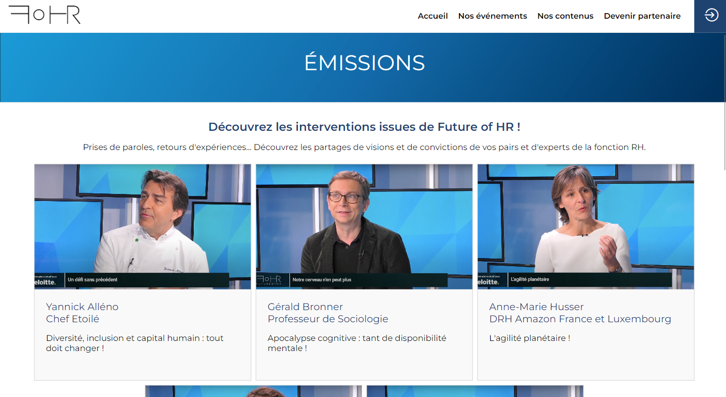Click the Gérald Bronner Professeur de Sociologie title
The image size is (726, 397).
pyautogui.click(x=328, y=313)
